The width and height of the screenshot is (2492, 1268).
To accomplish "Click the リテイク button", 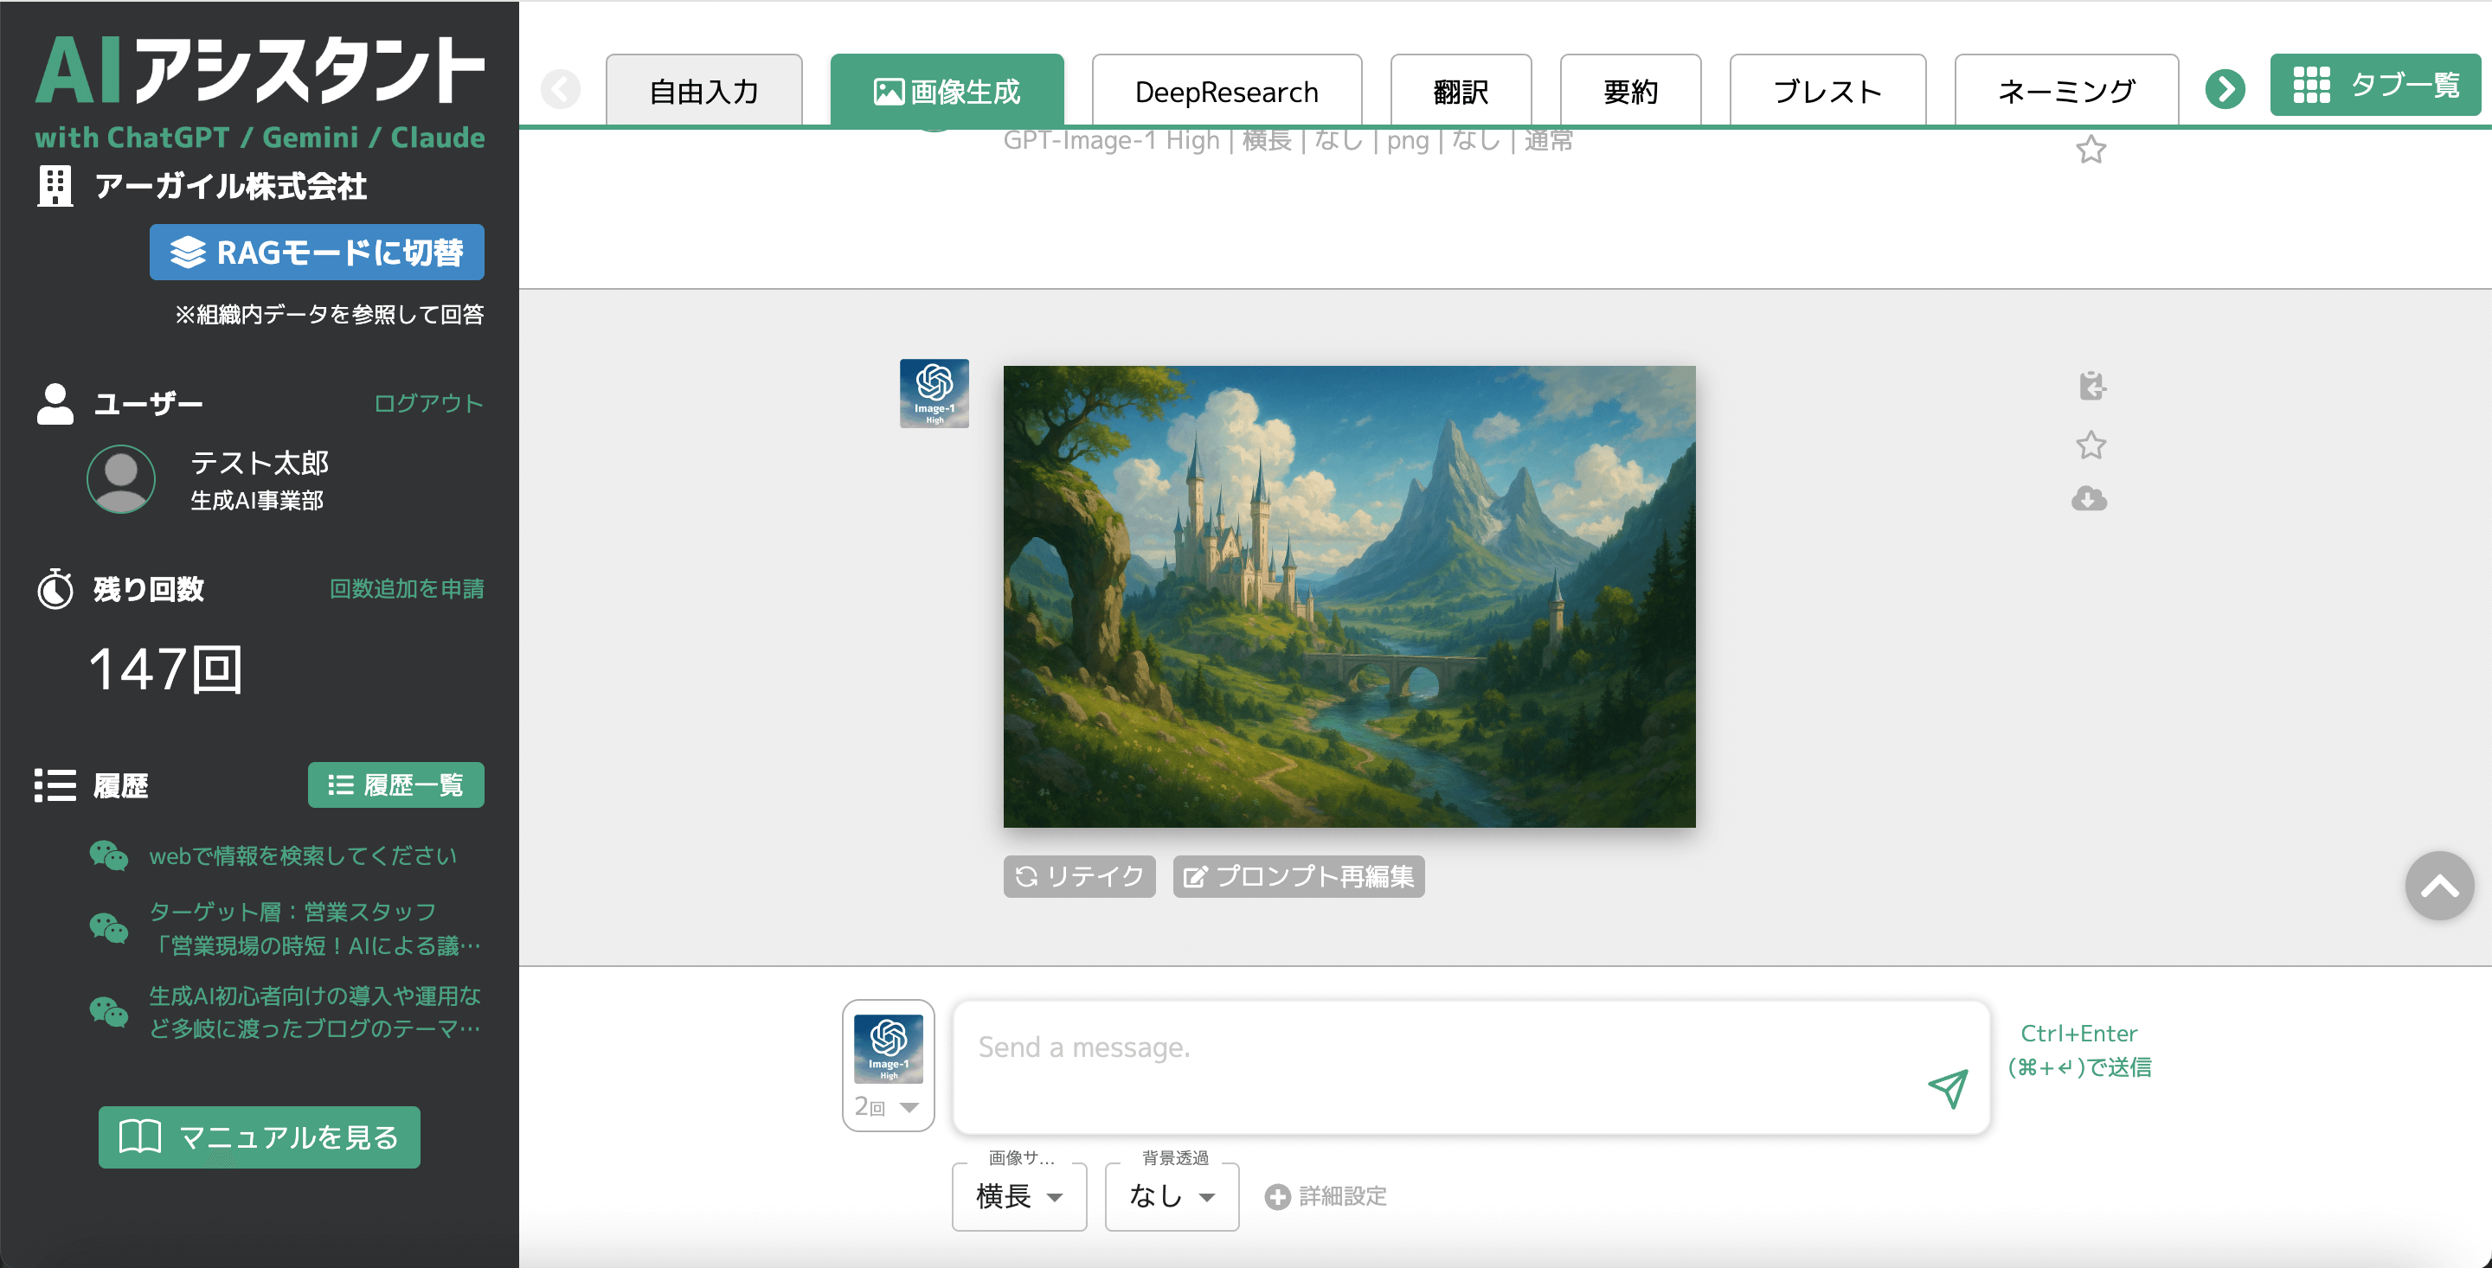I will (1079, 876).
